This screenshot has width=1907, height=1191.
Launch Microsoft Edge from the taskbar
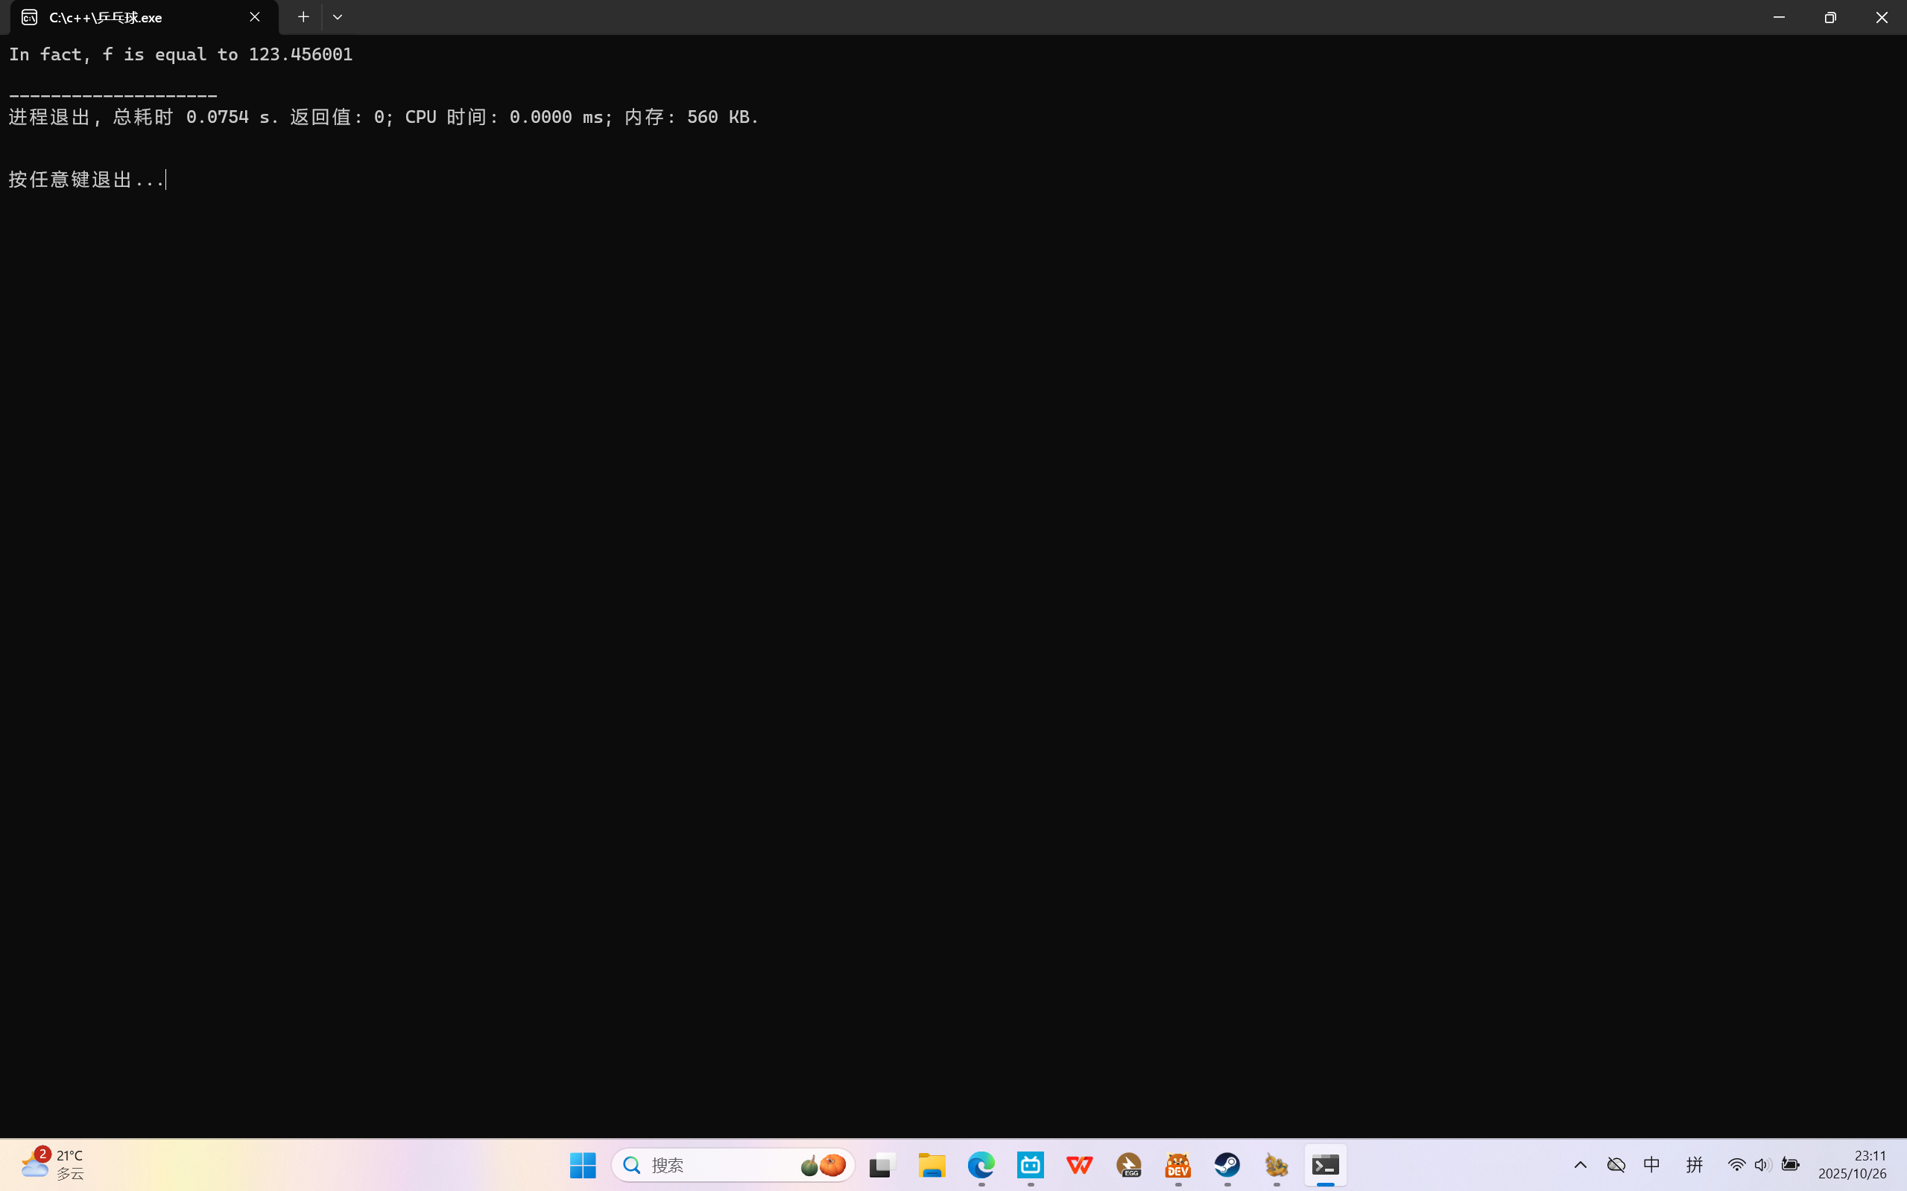(x=981, y=1164)
